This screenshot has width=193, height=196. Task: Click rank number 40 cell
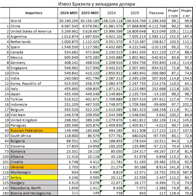pyautogui.click(x=5, y=131)
